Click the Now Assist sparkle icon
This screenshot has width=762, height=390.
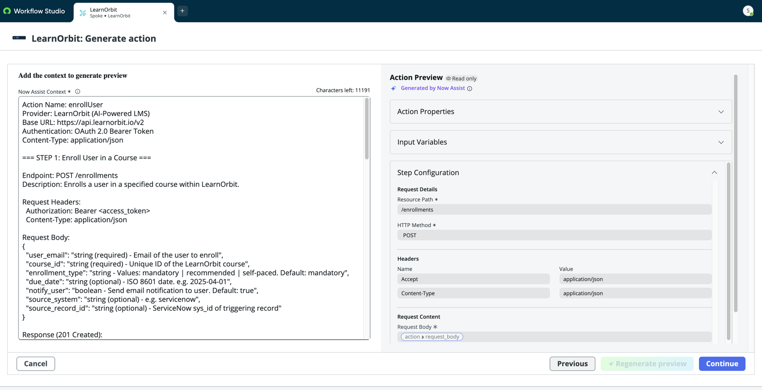pyautogui.click(x=393, y=88)
